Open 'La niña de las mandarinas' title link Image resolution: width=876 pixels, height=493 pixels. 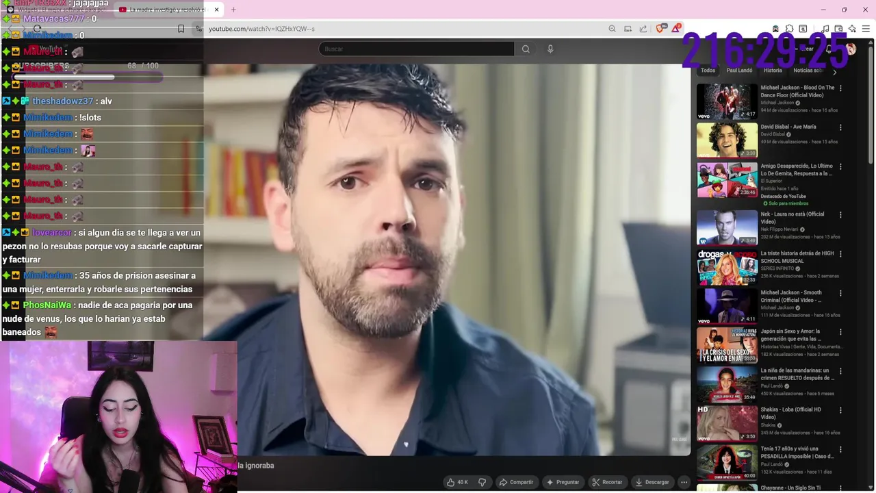click(x=797, y=374)
